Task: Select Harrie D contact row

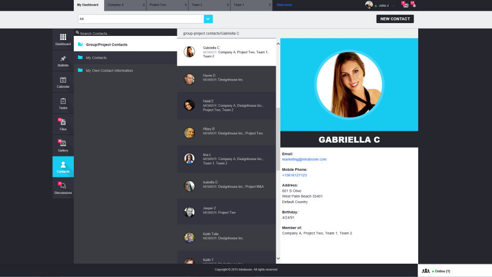Action: click(227, 78)
